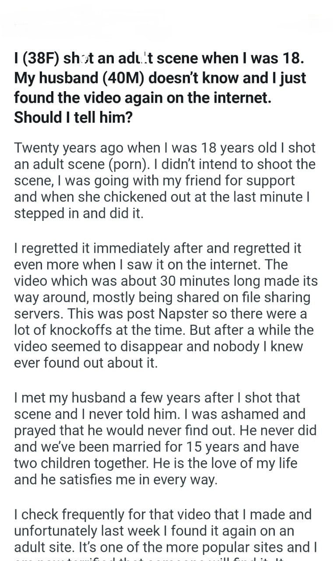Click the line "stepped in and did it."
This screenshot has width=333, height=561.
pos(79,213)
